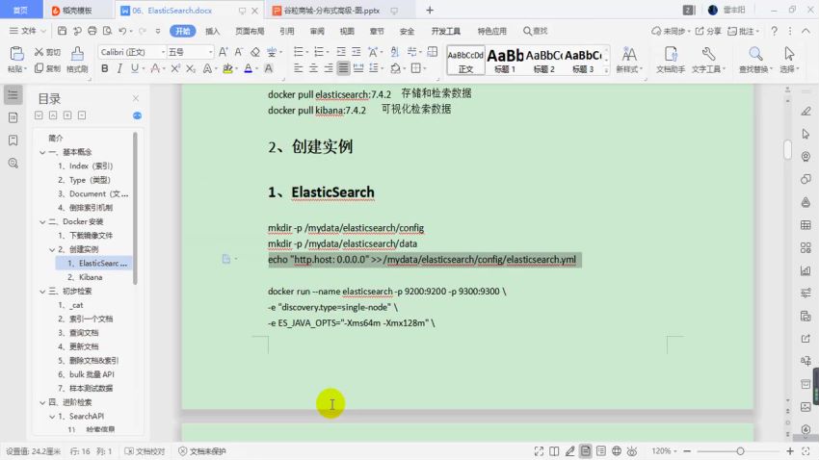819x460 pixels.
Task: Open the 文档助手 tool
Action: 671,60
